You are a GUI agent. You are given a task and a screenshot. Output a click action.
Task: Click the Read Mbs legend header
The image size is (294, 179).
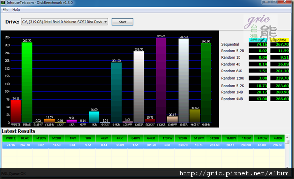(279, 40)
